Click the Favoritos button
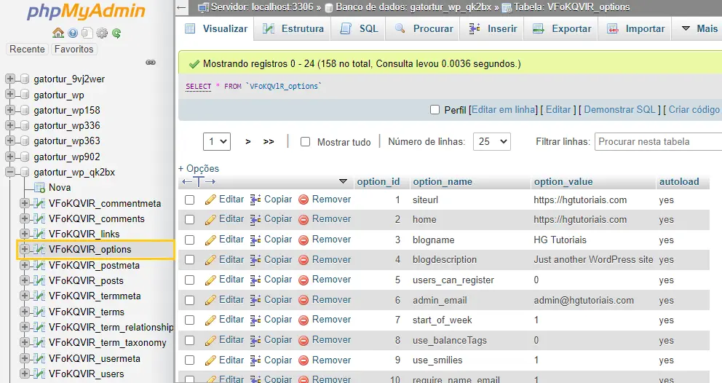 (74, 50)
